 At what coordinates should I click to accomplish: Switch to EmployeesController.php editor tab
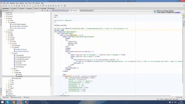[61, 11]
